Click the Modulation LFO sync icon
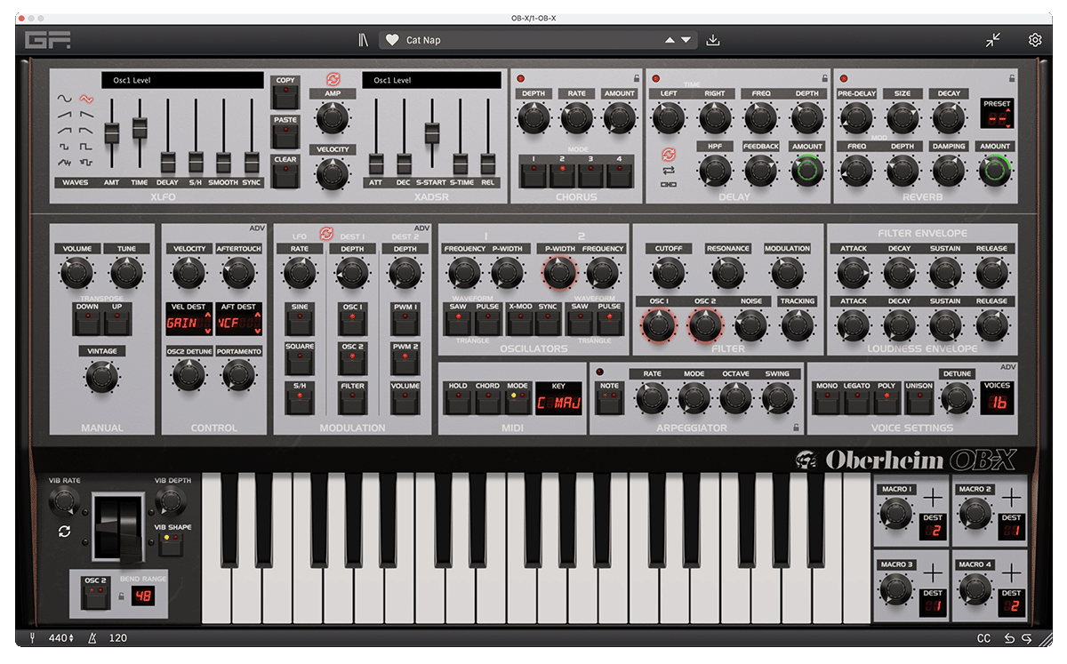This screenshot has height=664, width=1067. pos(325,235)
